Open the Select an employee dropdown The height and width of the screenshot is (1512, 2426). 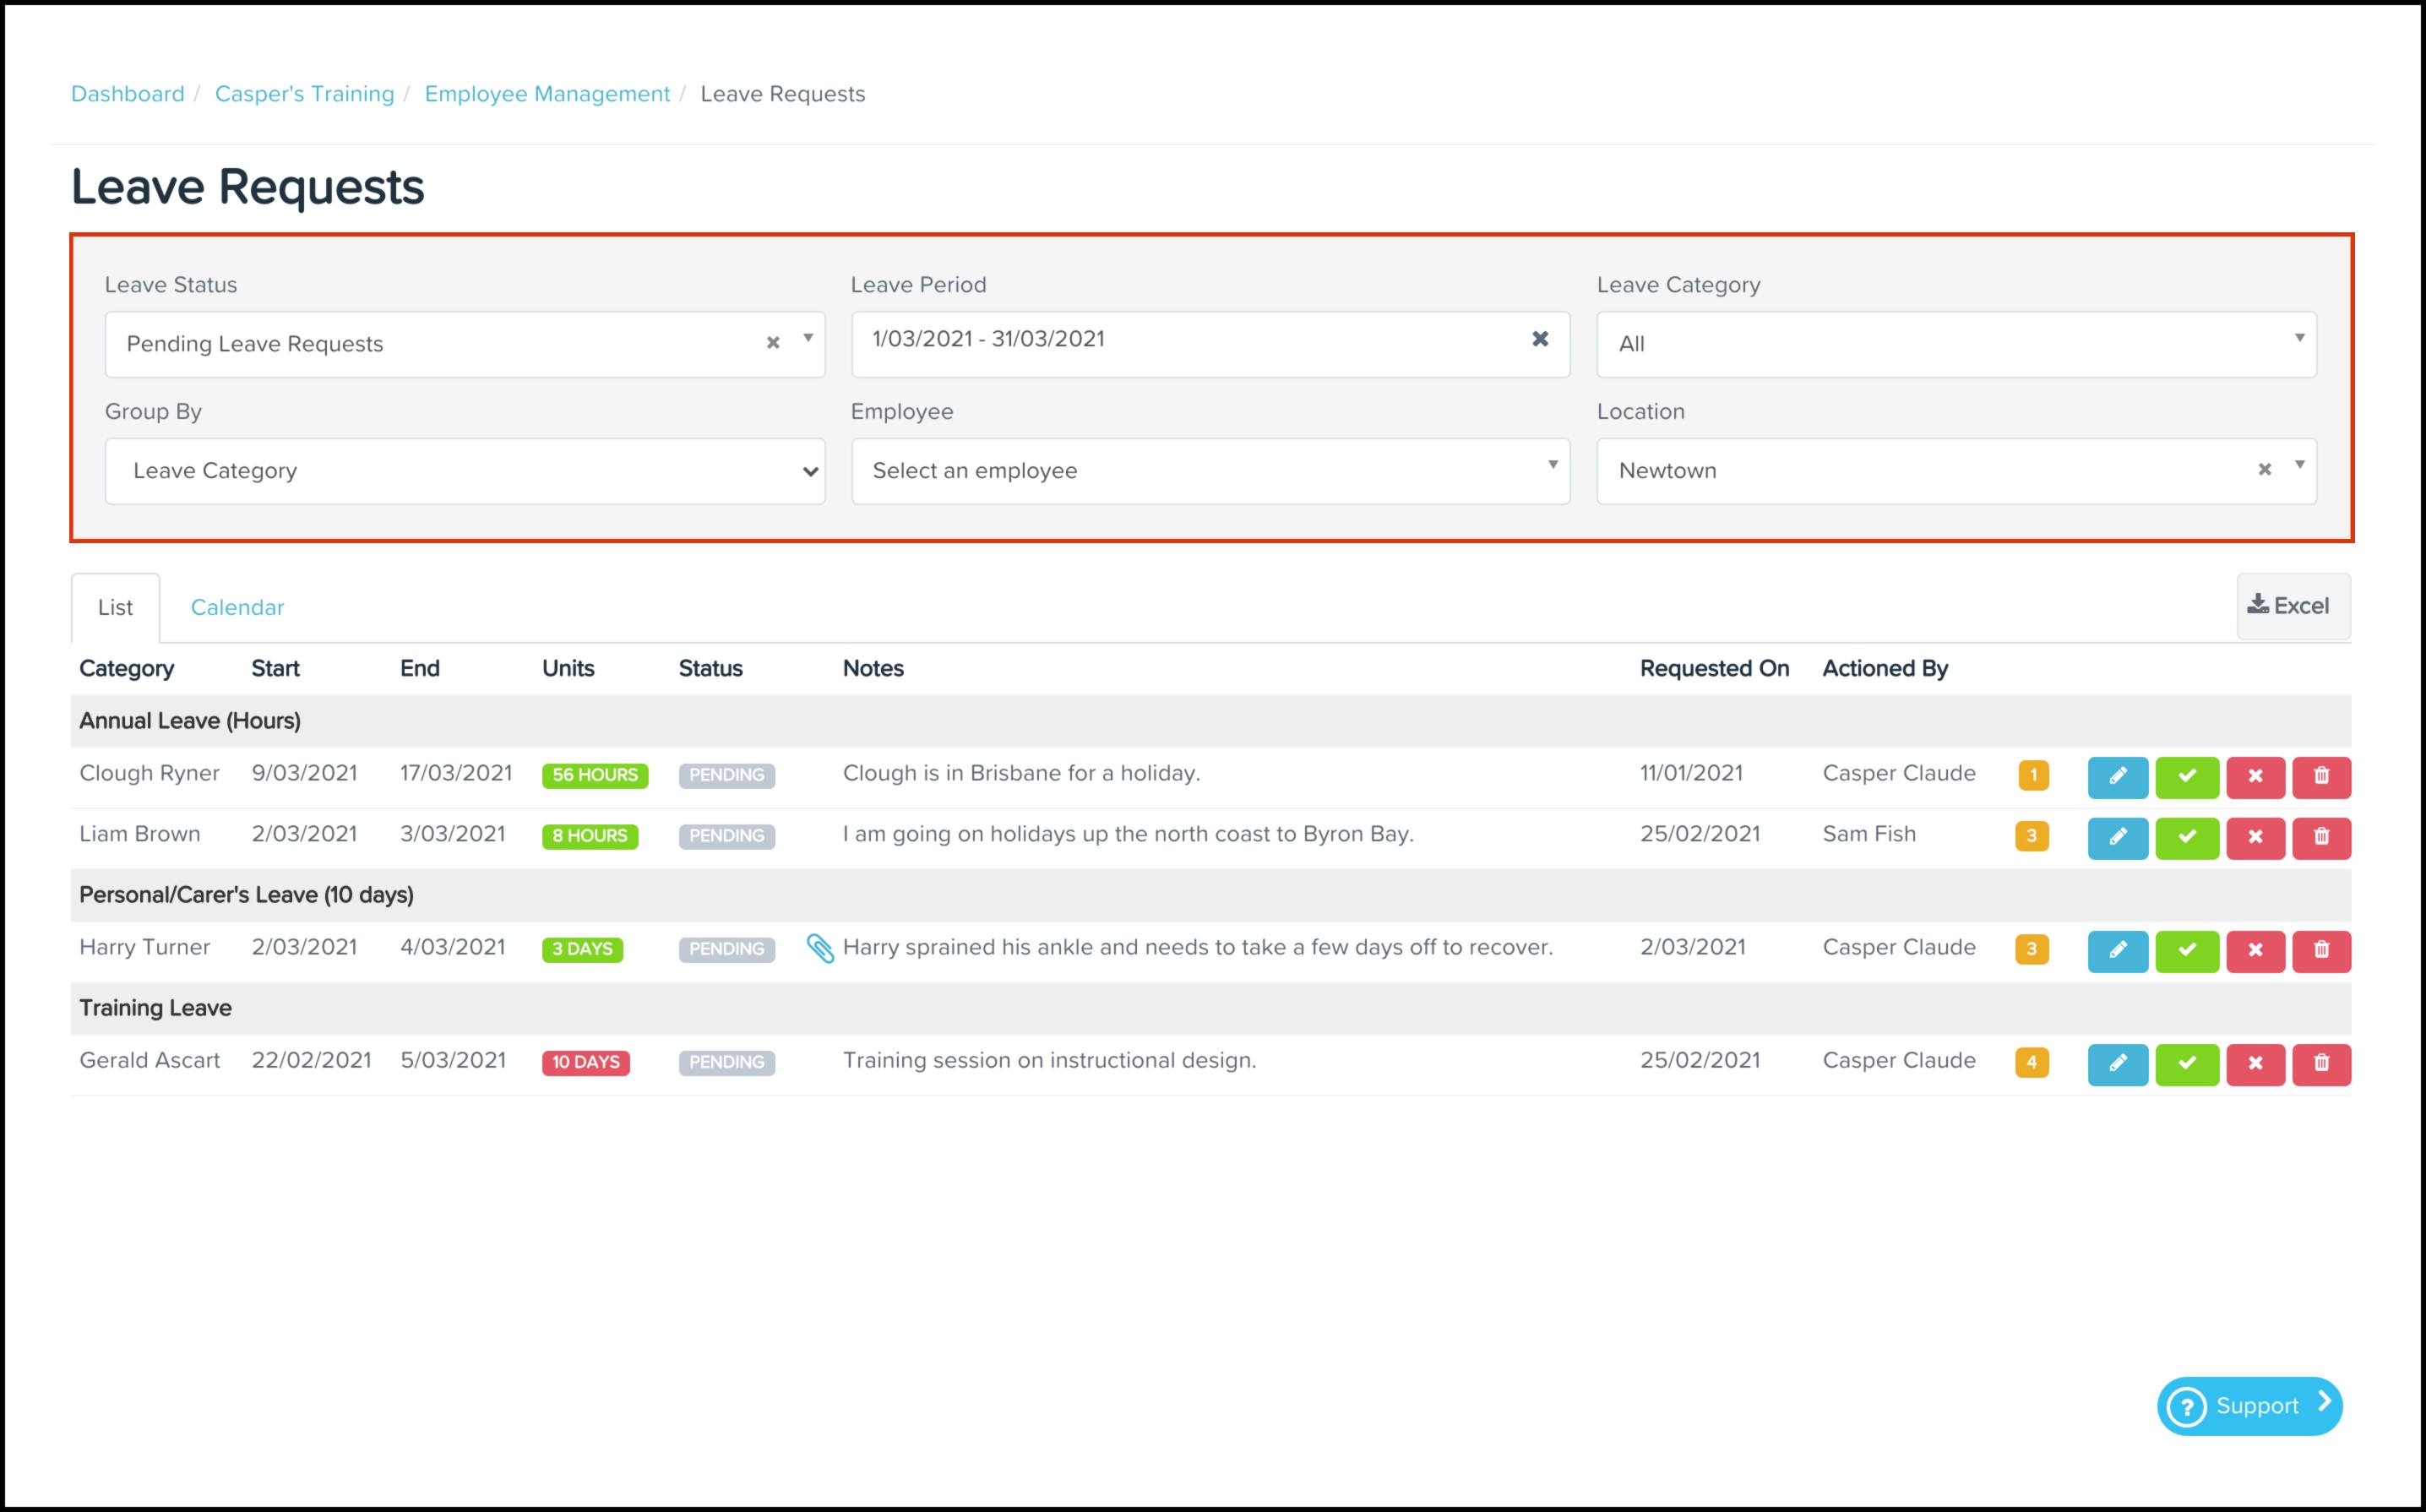click(1210, 471)
